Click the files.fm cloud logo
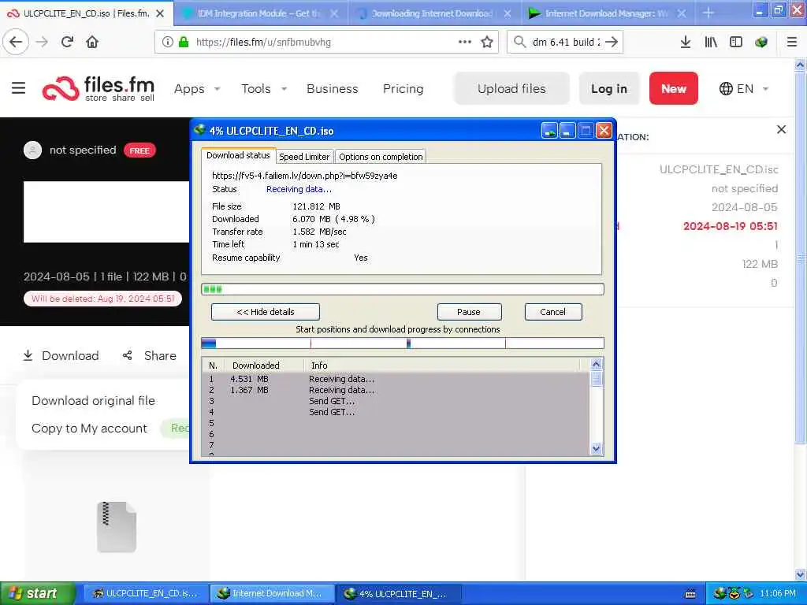The image size is (807, 605). tap(61, 88)
